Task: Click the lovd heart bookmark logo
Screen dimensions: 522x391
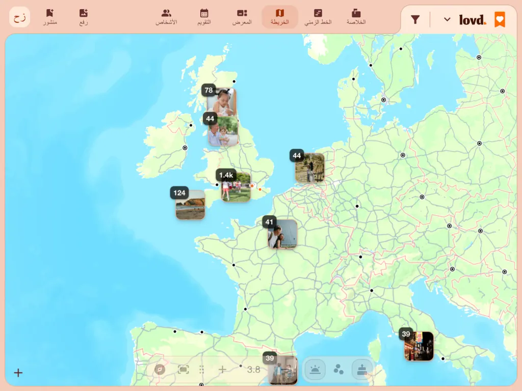Action: [x=500, y=20]
